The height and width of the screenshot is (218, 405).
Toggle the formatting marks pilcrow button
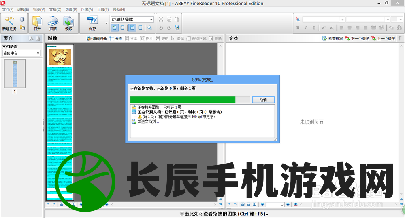point(400,38)
